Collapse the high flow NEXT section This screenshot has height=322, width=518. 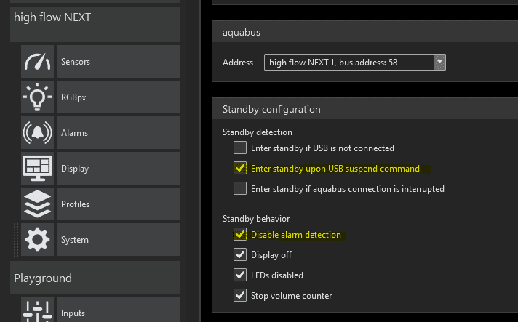(x=96, y=17)
